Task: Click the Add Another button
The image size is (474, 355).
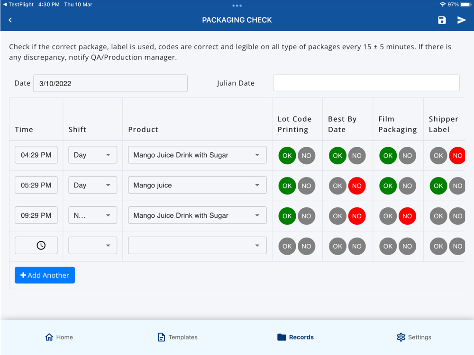Action: point(45,275)
